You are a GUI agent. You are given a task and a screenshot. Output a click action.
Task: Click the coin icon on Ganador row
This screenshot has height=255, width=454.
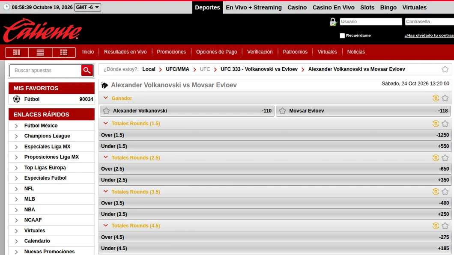click(x=436, y=98)
